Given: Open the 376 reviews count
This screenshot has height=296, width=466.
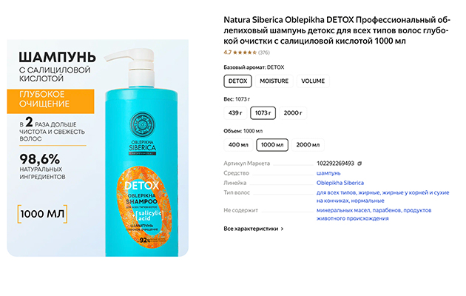Looking at the screenshot, I should click(264, 53).
